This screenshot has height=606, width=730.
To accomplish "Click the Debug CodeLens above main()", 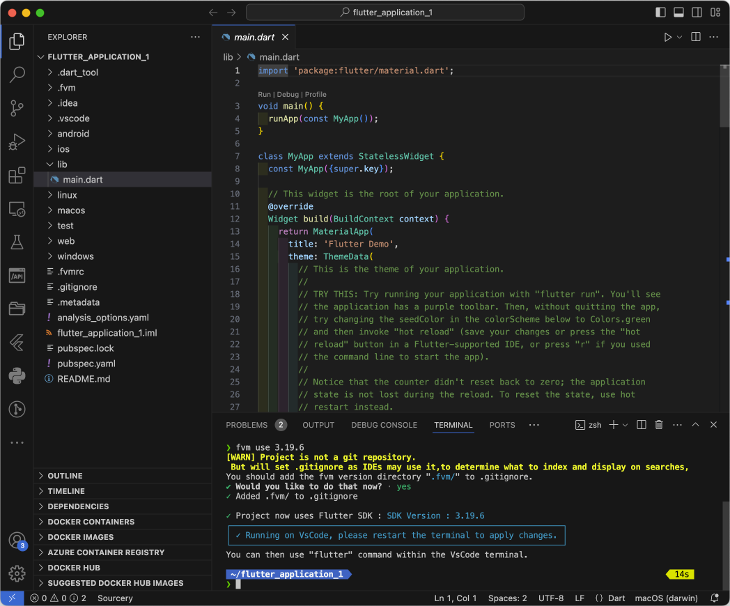I will click(x=288, y=95).
